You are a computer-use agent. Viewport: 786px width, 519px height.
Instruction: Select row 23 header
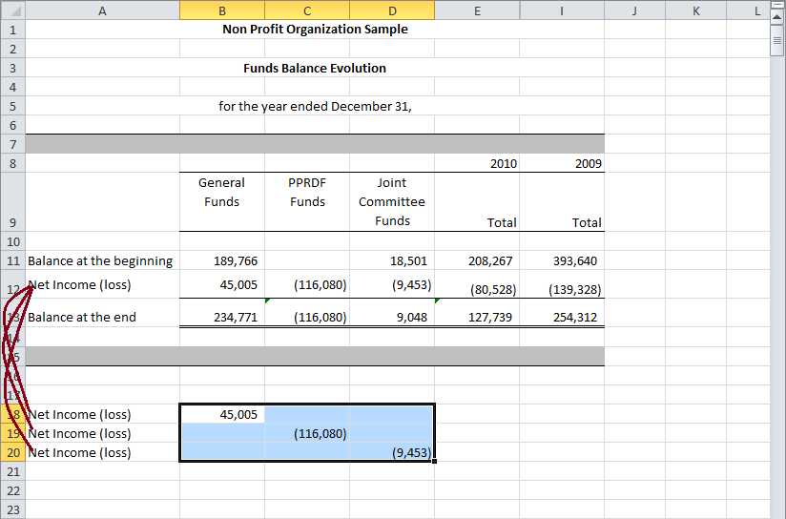pos(13,509)
